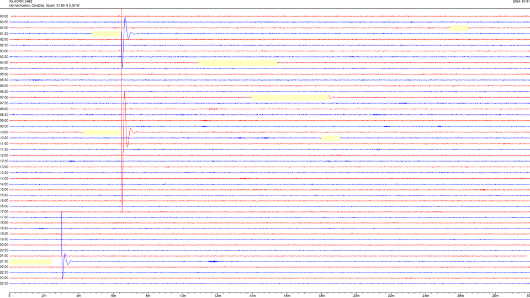Click the 6m tick label on axis
Screen dimensions: 530x298
pos(113,296)
